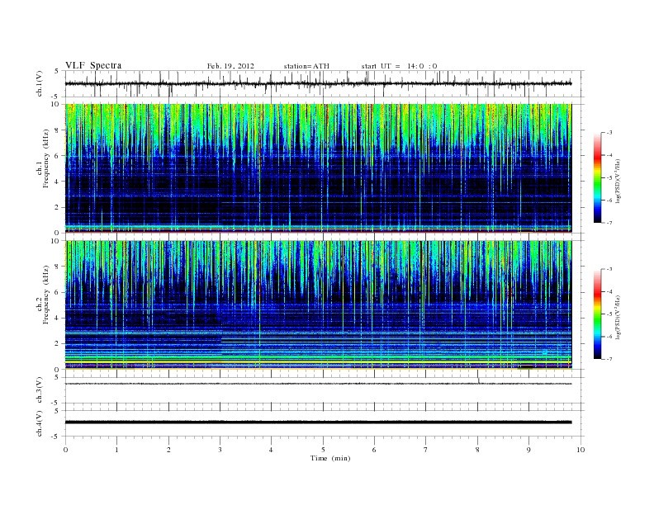Click the 'ch.1(V)' waveform axis label
The width and height of the screenshot is (654, 505).
39,83
